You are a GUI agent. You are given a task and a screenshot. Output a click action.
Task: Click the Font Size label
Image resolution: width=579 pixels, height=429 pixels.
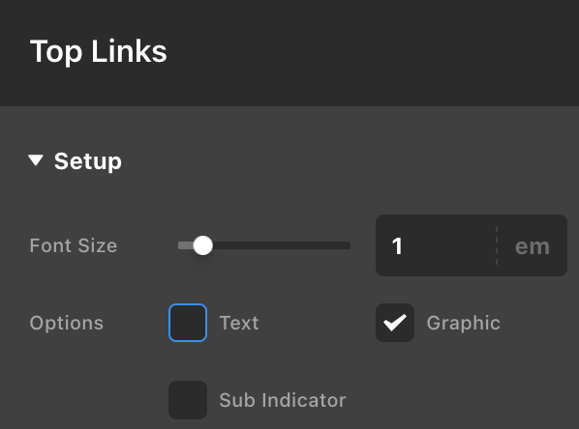point(74,245)
